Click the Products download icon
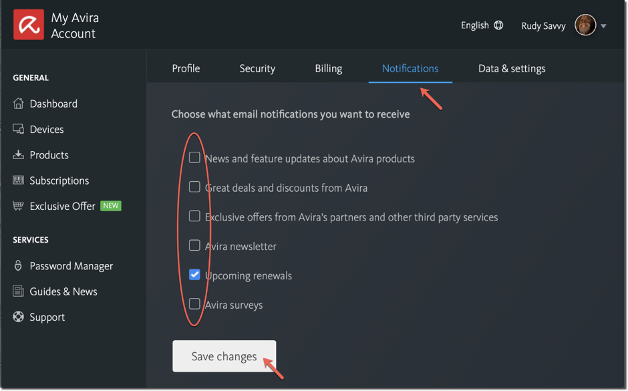Image resolution: width=628 pixels, height=391 pixels. (x=18, y=155)
